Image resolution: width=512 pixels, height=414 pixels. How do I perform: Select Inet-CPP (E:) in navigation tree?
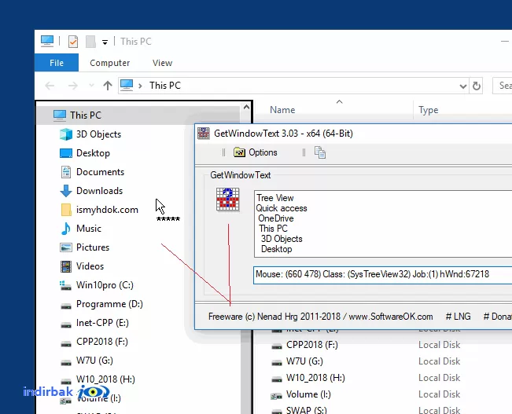102,323
